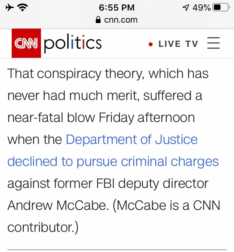The height and width of the screenshot is (252, 234).
Task: Tap the battery level icon
Action: pos(222,7)
